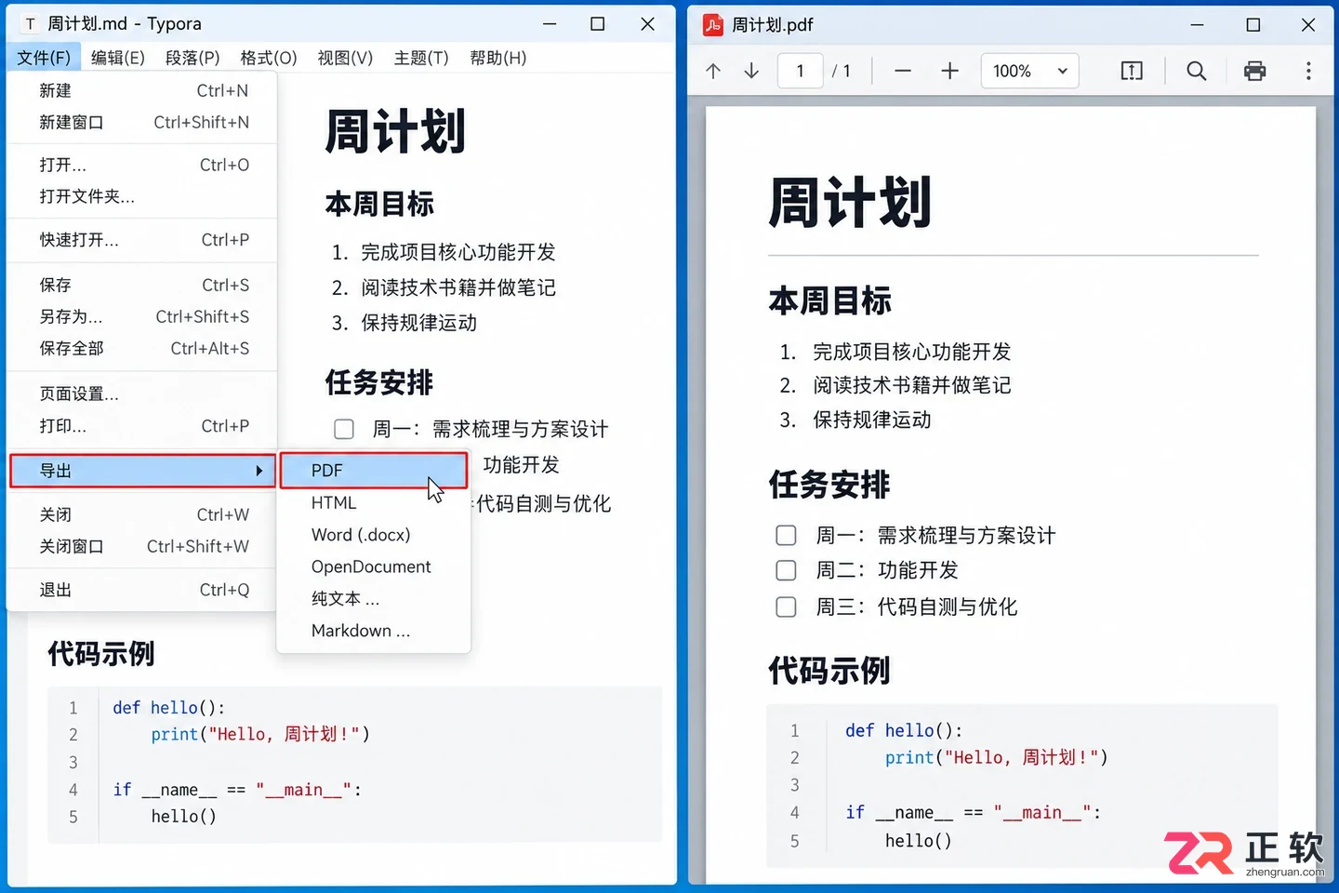The height and width of the screenshot is (893, 1339).
Task: Open the 文件(F) menu
Action: click(x=44, y=58)
